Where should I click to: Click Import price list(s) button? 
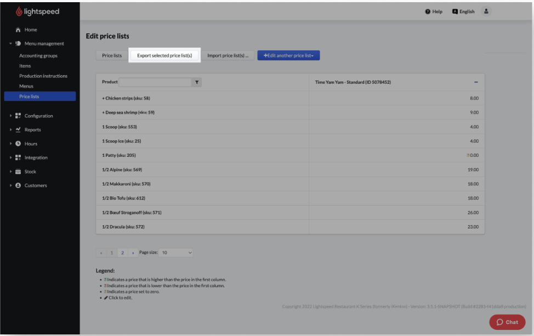tap(228, 55)
